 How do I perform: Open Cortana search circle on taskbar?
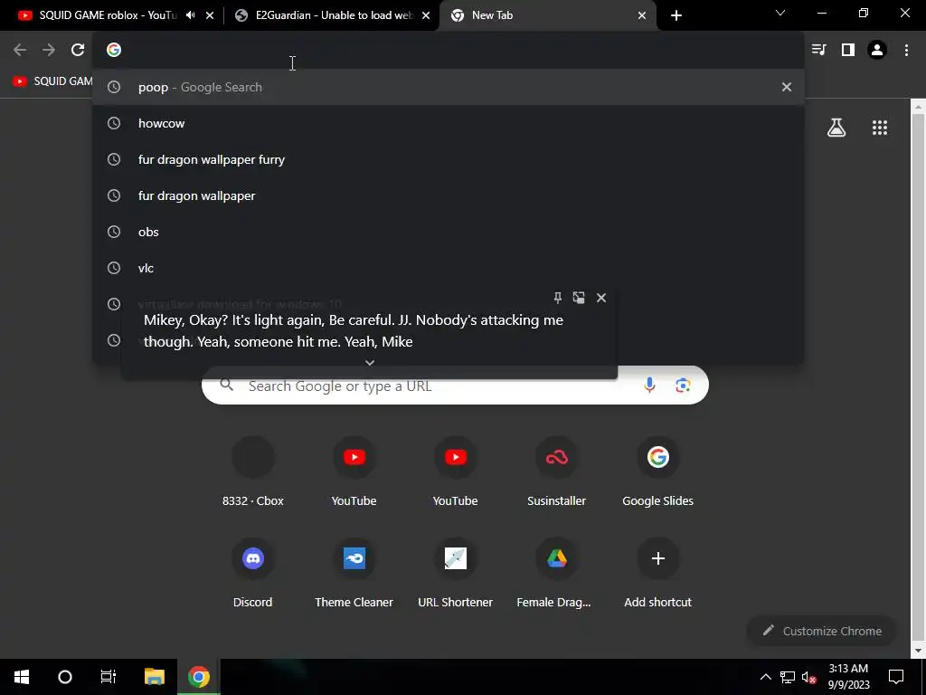[x=65, y=677]
